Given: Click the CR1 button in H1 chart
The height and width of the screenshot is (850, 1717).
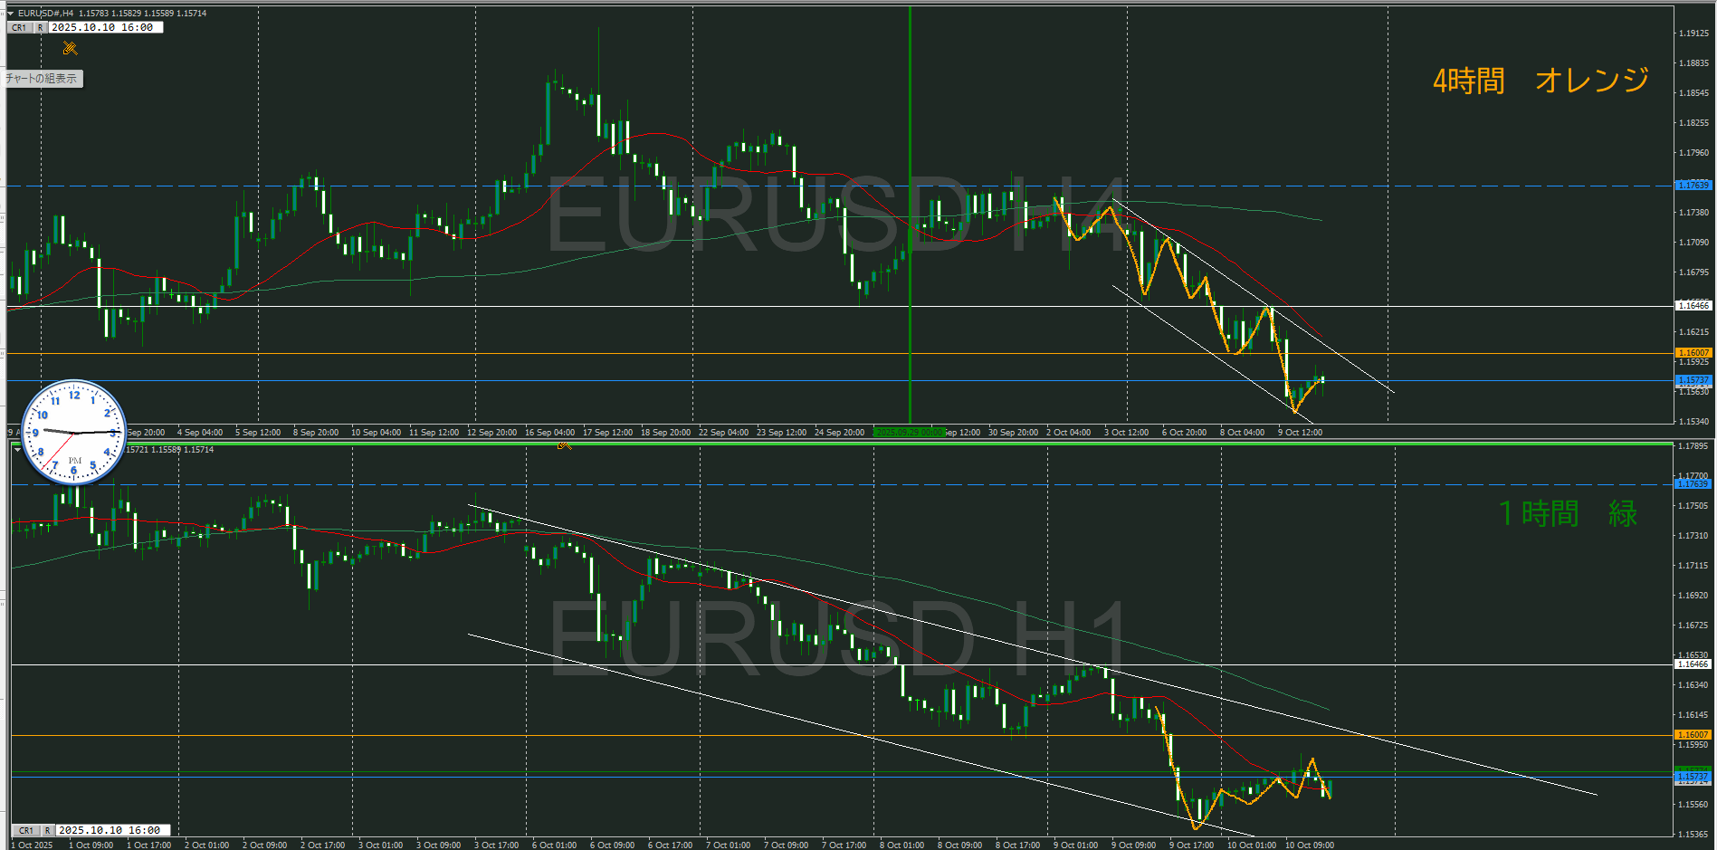Looking at the screenshot, I should (x=26, y=830).
